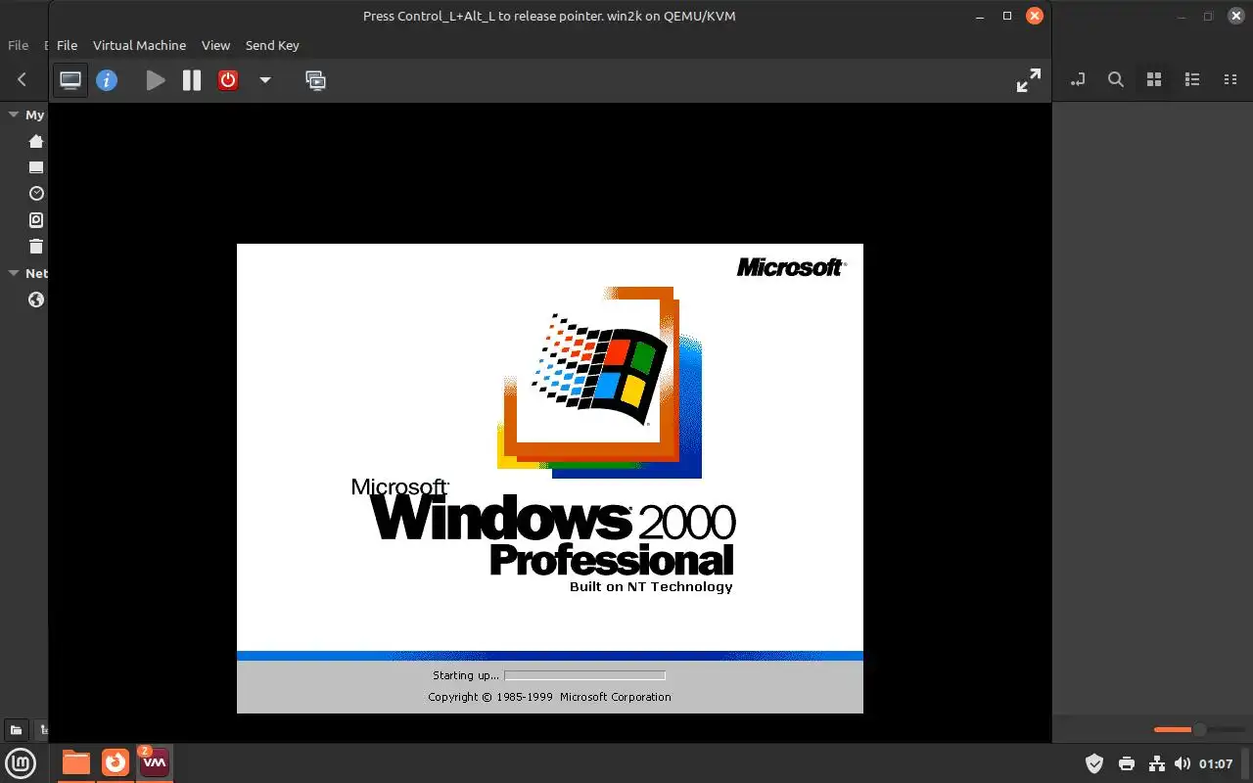Open the Virtual Machine menu
This screenshot has width=1253, height=783.
[x=139, y=45]
